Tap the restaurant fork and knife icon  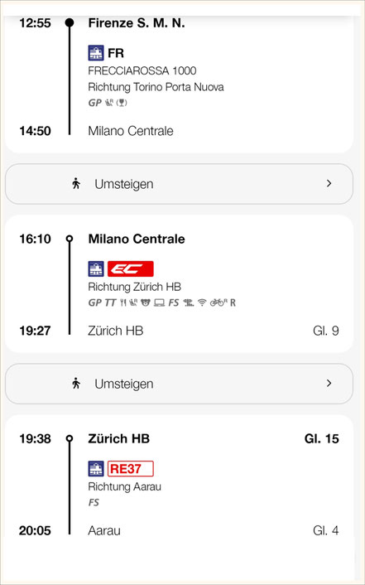point(123,302)
